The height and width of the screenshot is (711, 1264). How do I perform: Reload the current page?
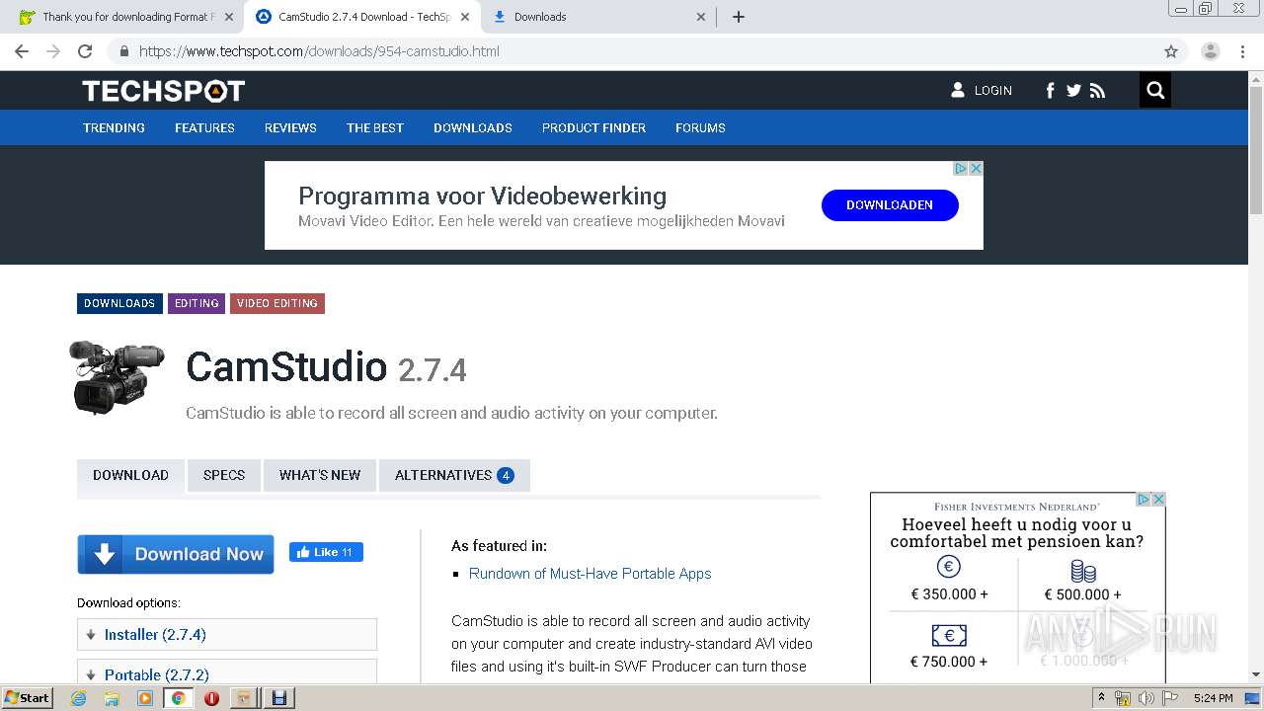pos(85,51)
